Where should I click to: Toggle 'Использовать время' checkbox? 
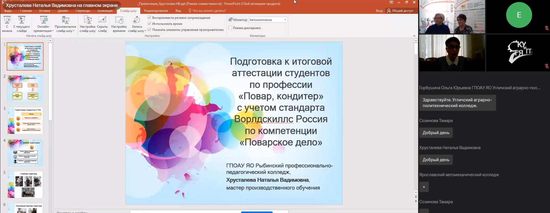(149, 24)
